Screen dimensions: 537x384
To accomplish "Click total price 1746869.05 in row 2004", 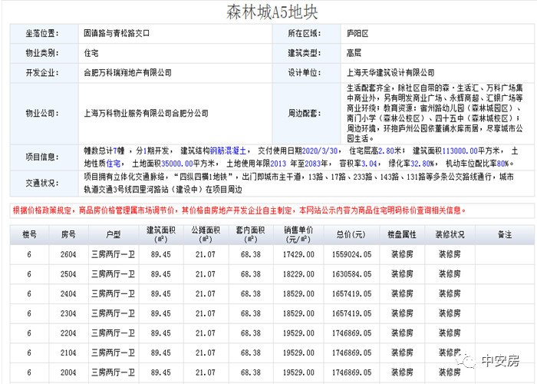I will pos(351,372).
